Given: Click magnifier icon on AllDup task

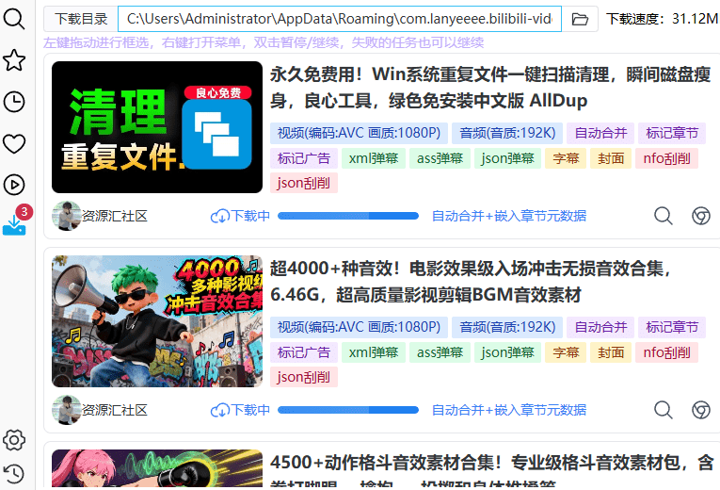Looking at the screenshot, I should (x=664, y=216).
